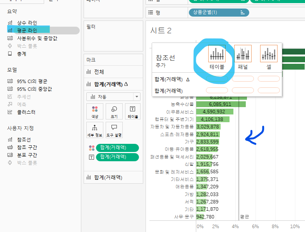Drop on 합계(거래액) Δ 셀 target
The image size is (305, 232).
click(269, 79)
